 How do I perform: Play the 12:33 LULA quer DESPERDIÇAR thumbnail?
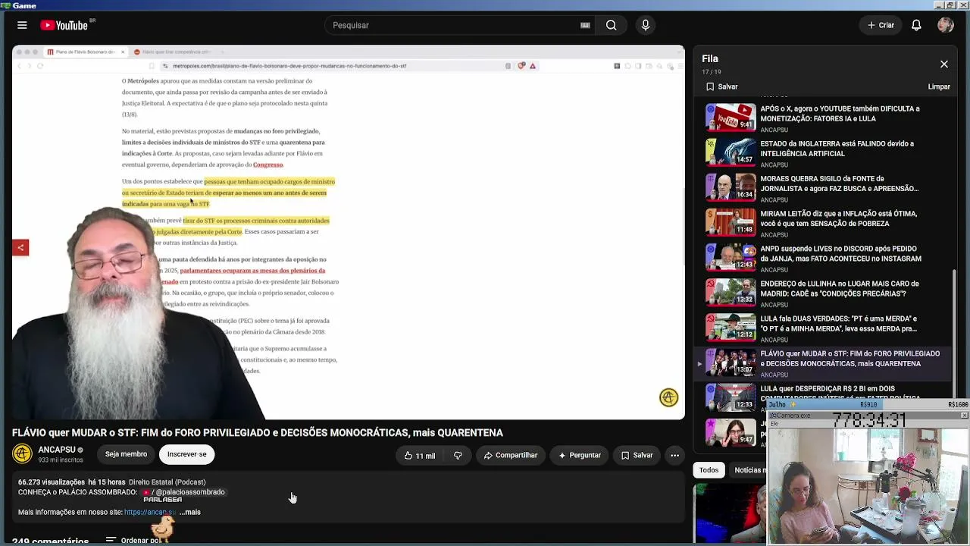(x=731, y=397)
